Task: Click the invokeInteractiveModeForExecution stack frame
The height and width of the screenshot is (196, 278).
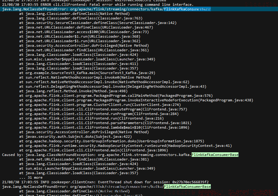Action: [x=136, y=100]
